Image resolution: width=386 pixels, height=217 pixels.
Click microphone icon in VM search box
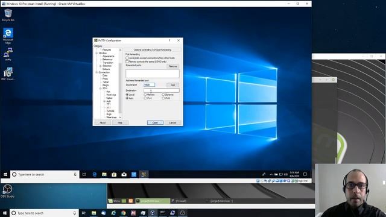[75, 174]
